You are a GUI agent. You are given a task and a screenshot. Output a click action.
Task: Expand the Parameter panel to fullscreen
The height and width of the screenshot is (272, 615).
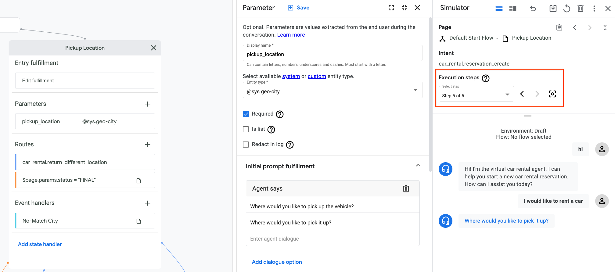pyautogui.click(x=391, y=8)
